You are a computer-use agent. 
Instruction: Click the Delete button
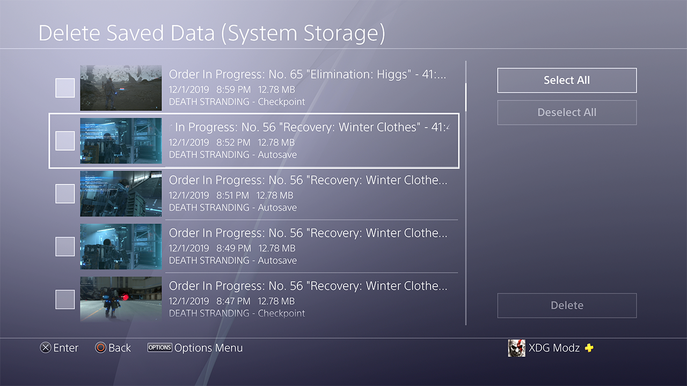(x=567, y=306)
